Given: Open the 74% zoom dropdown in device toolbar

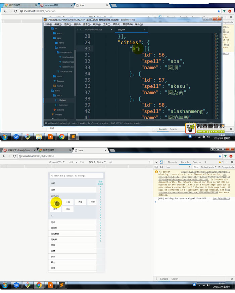Looking at the screenshot, I should pos(92,162).
